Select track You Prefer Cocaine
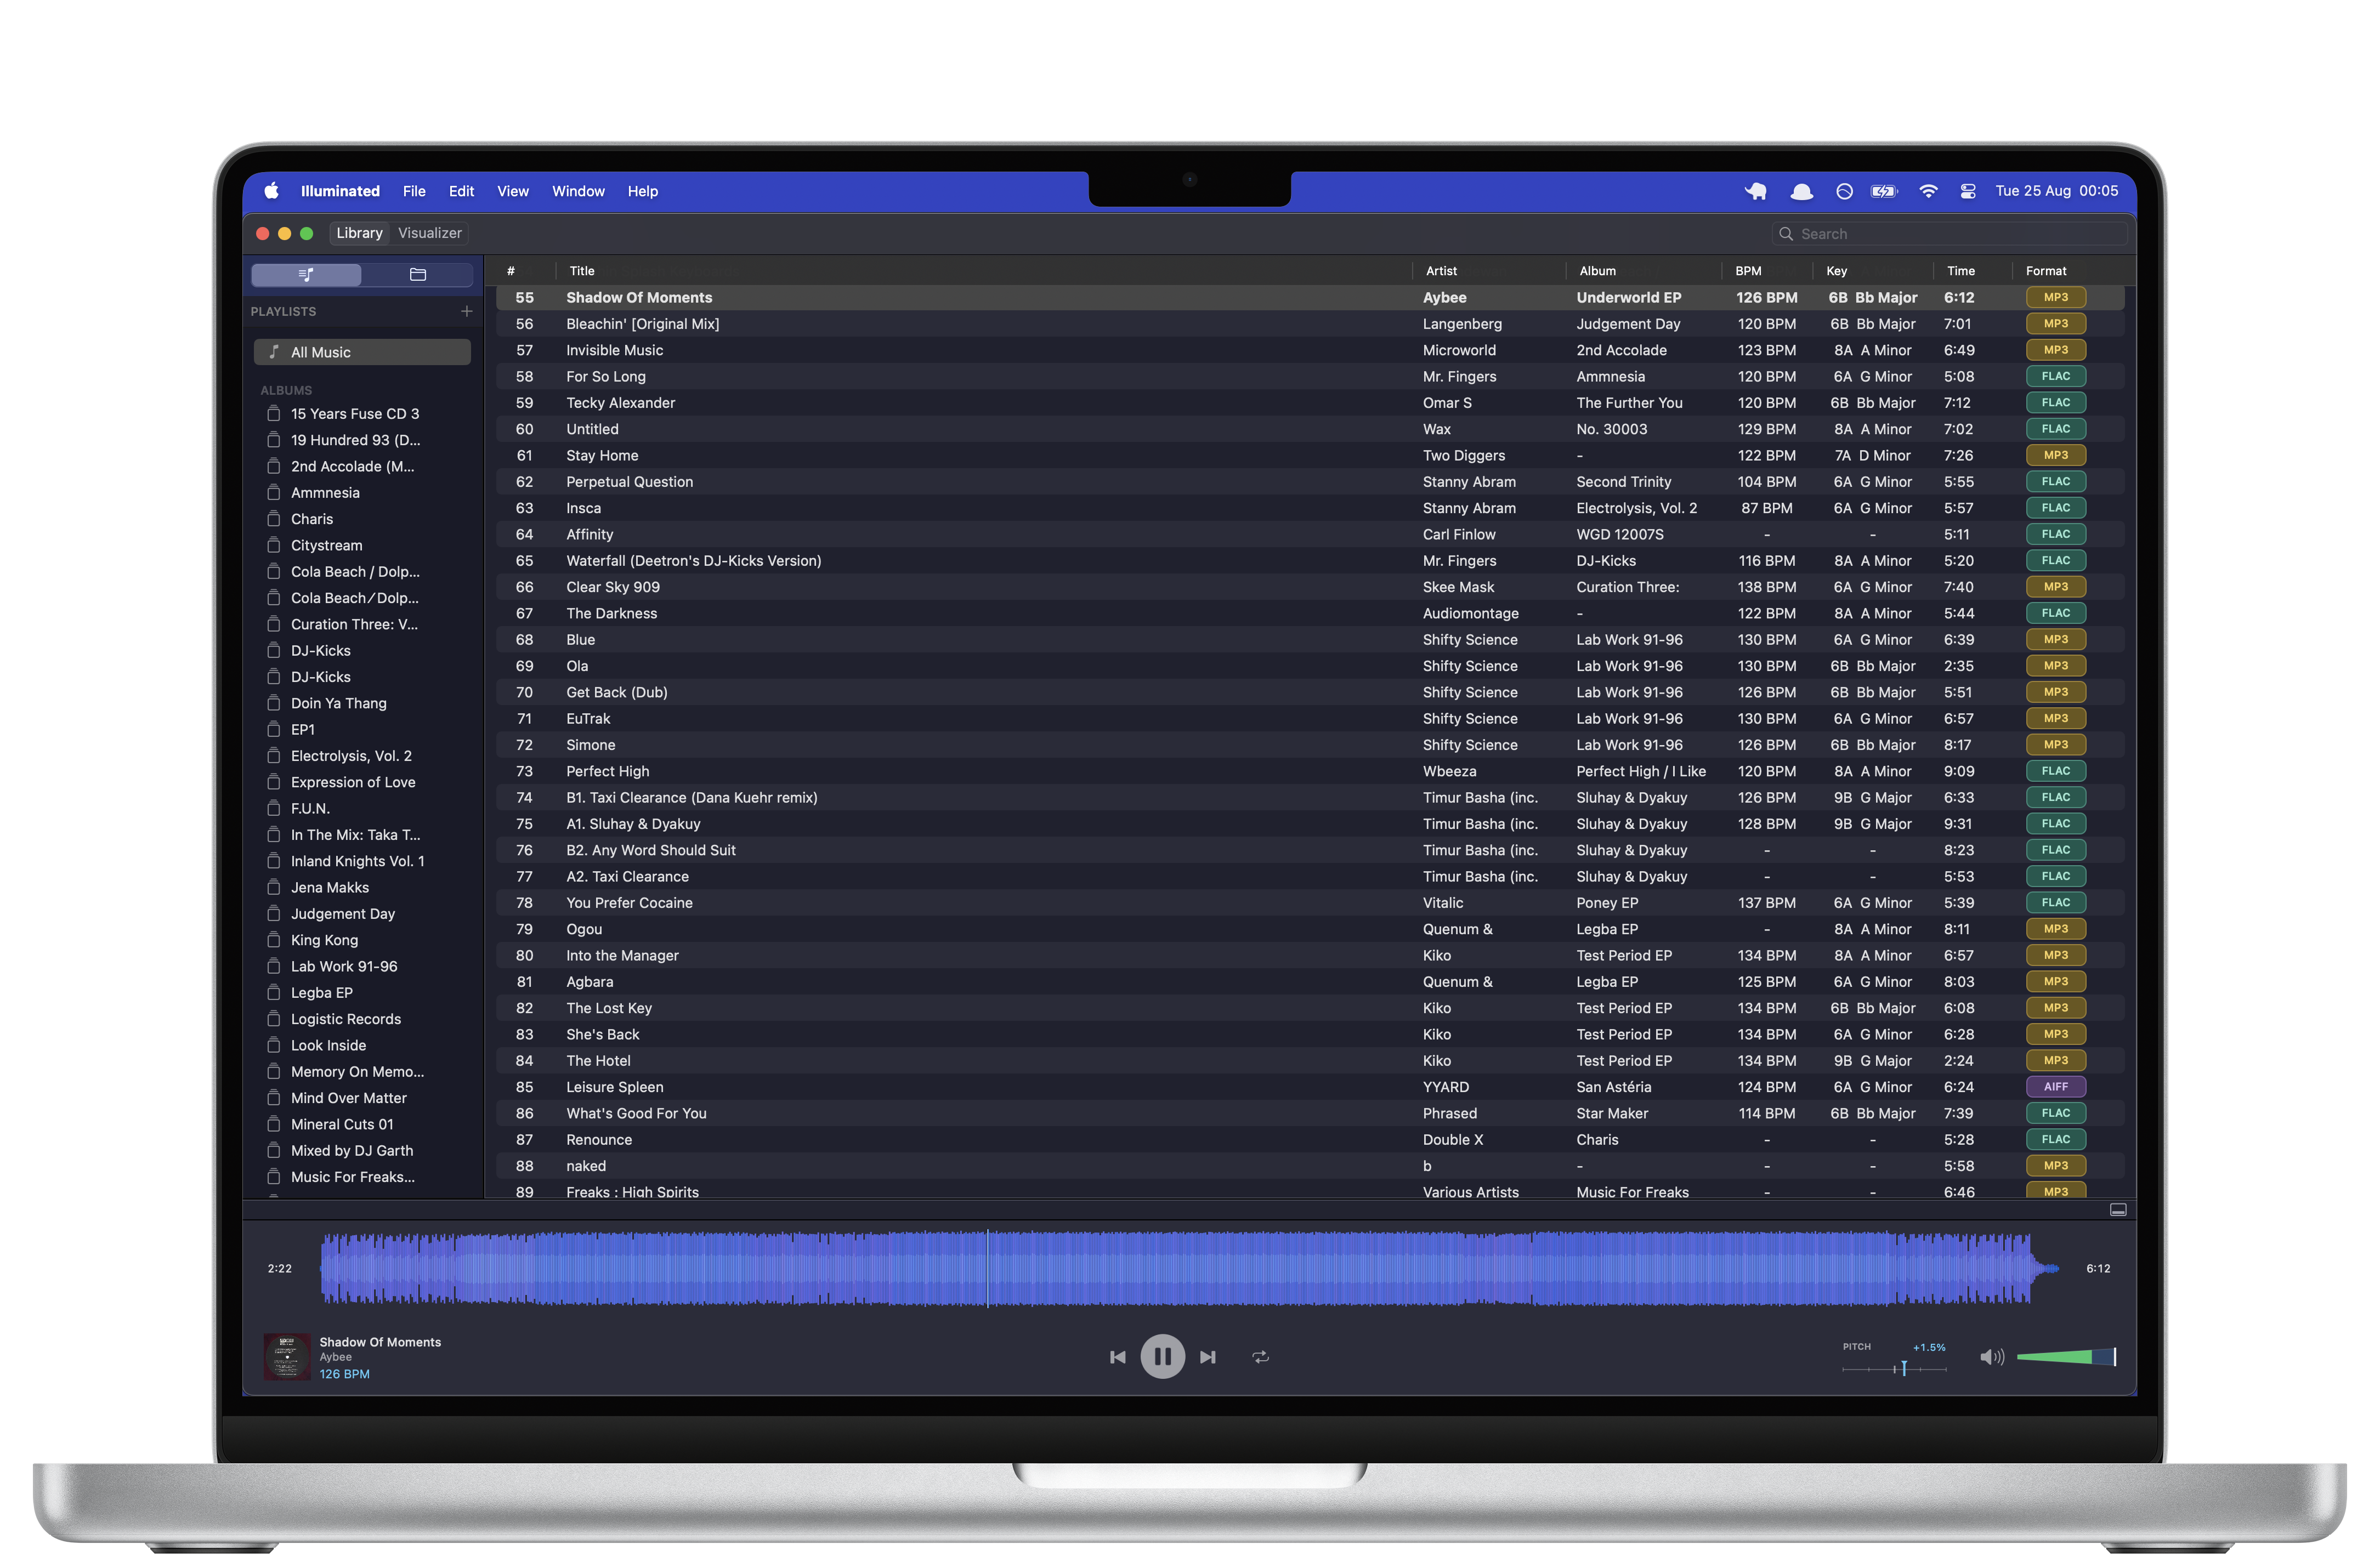 click(1309, 903)
